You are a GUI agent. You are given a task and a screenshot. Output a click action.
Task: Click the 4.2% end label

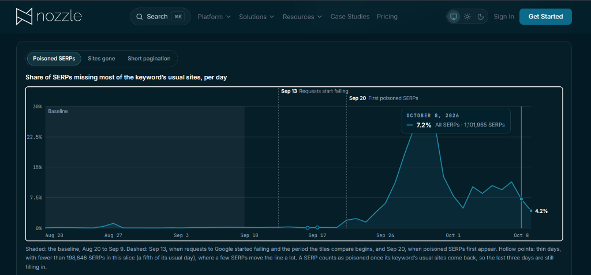[541, 211]
